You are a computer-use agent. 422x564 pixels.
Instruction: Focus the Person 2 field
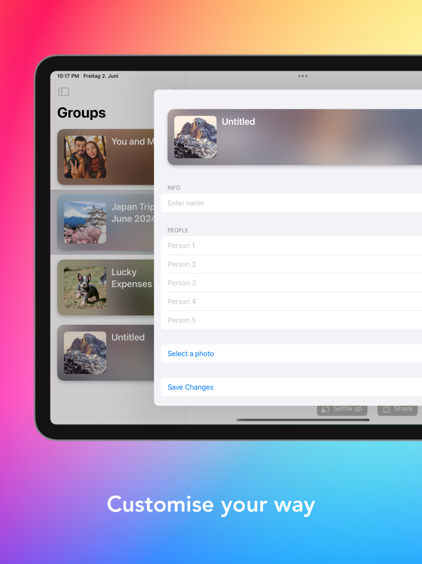[291, 264]
